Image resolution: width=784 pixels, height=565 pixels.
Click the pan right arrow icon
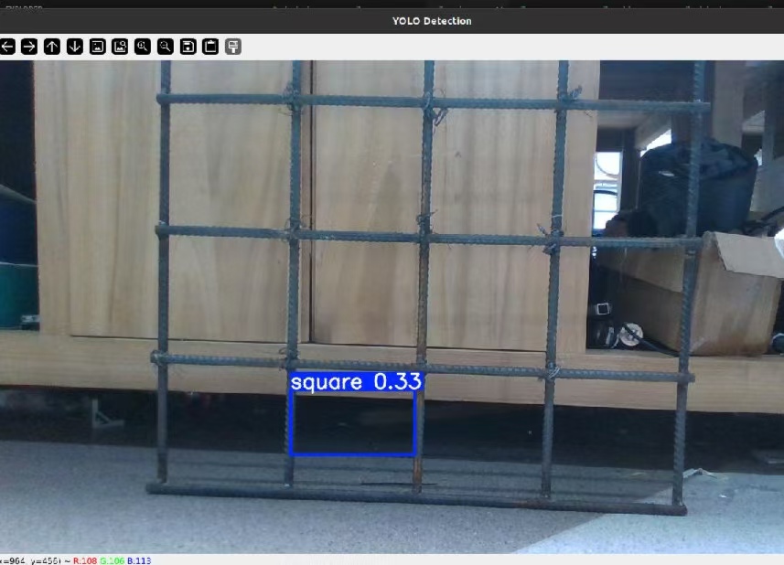tap(29, 47)
